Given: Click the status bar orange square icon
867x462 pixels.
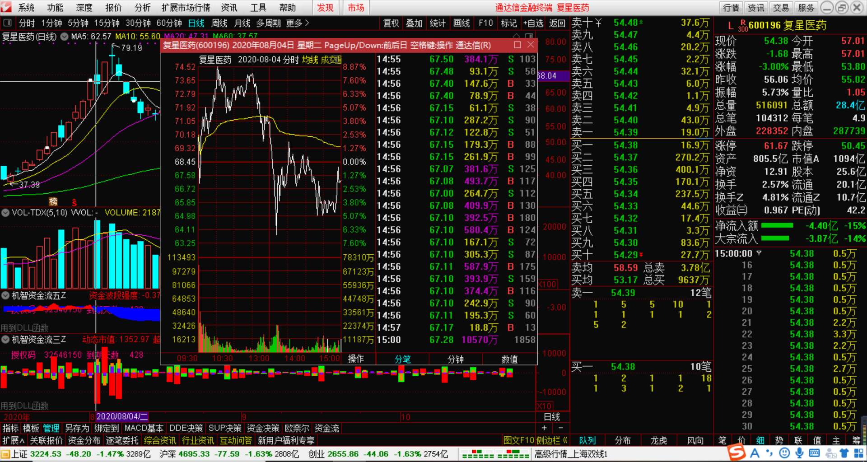Looking at the screenshot, I should coord(5,454).
